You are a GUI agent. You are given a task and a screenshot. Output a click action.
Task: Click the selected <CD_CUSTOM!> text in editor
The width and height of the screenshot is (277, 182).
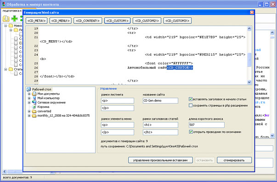180,68
